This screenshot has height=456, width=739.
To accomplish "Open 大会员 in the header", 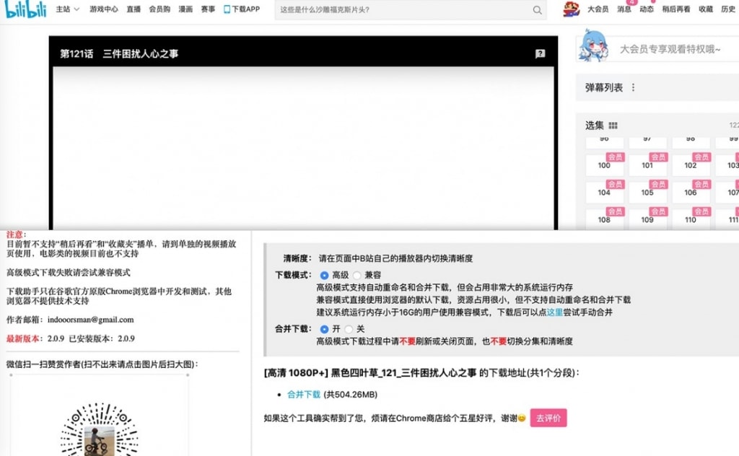I will pos(598,9).
